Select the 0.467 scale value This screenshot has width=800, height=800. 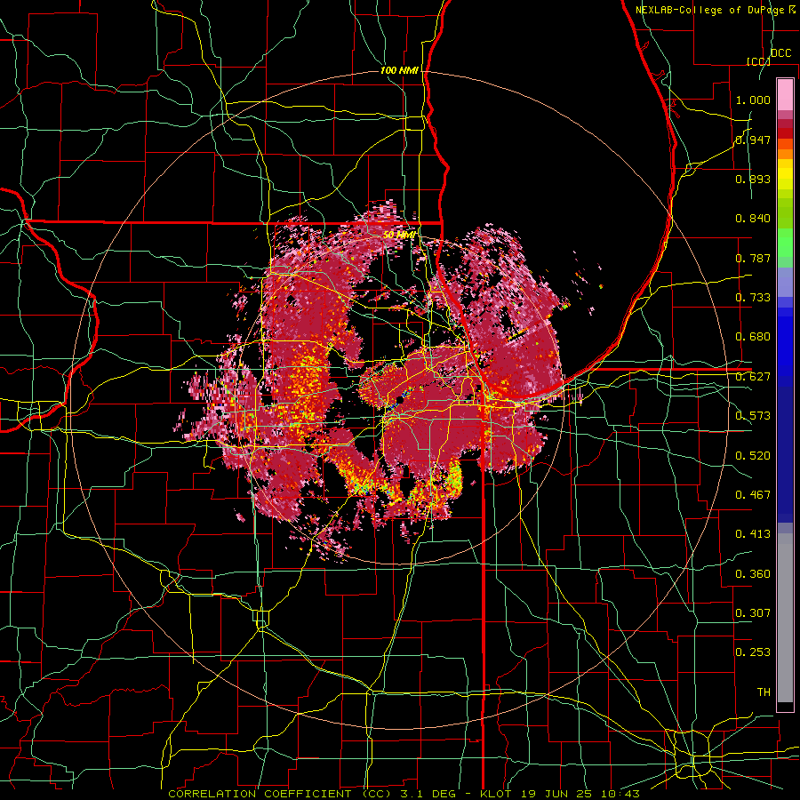(753, 495)
